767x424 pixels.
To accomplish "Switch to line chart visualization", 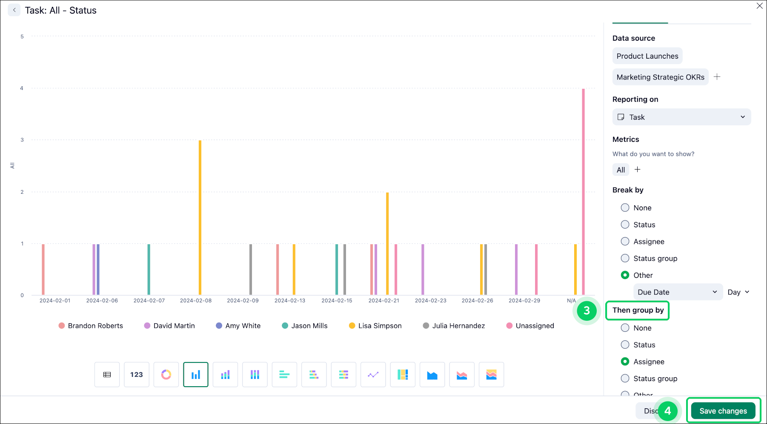I will click(x=373, y=374).
